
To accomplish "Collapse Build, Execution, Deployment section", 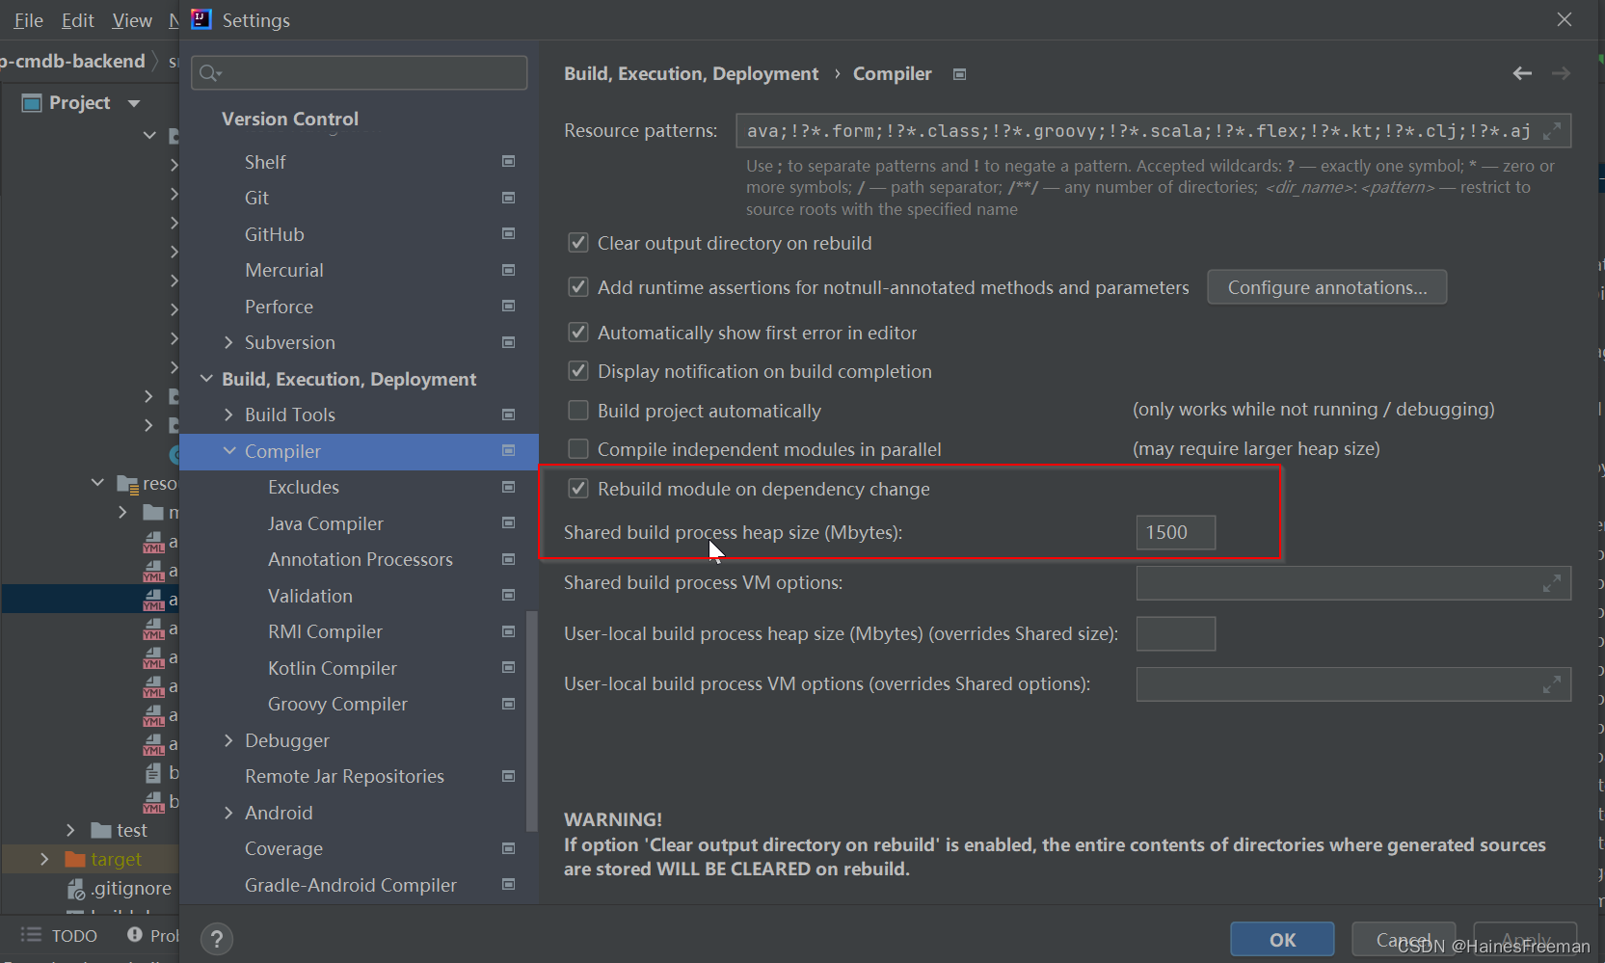I will click(x=206, y=379).
